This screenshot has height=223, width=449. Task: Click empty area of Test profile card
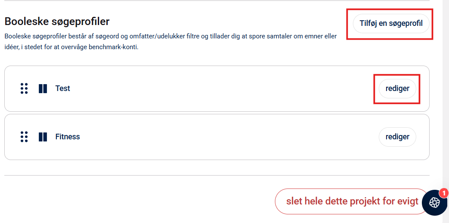[x=215, y=88]
